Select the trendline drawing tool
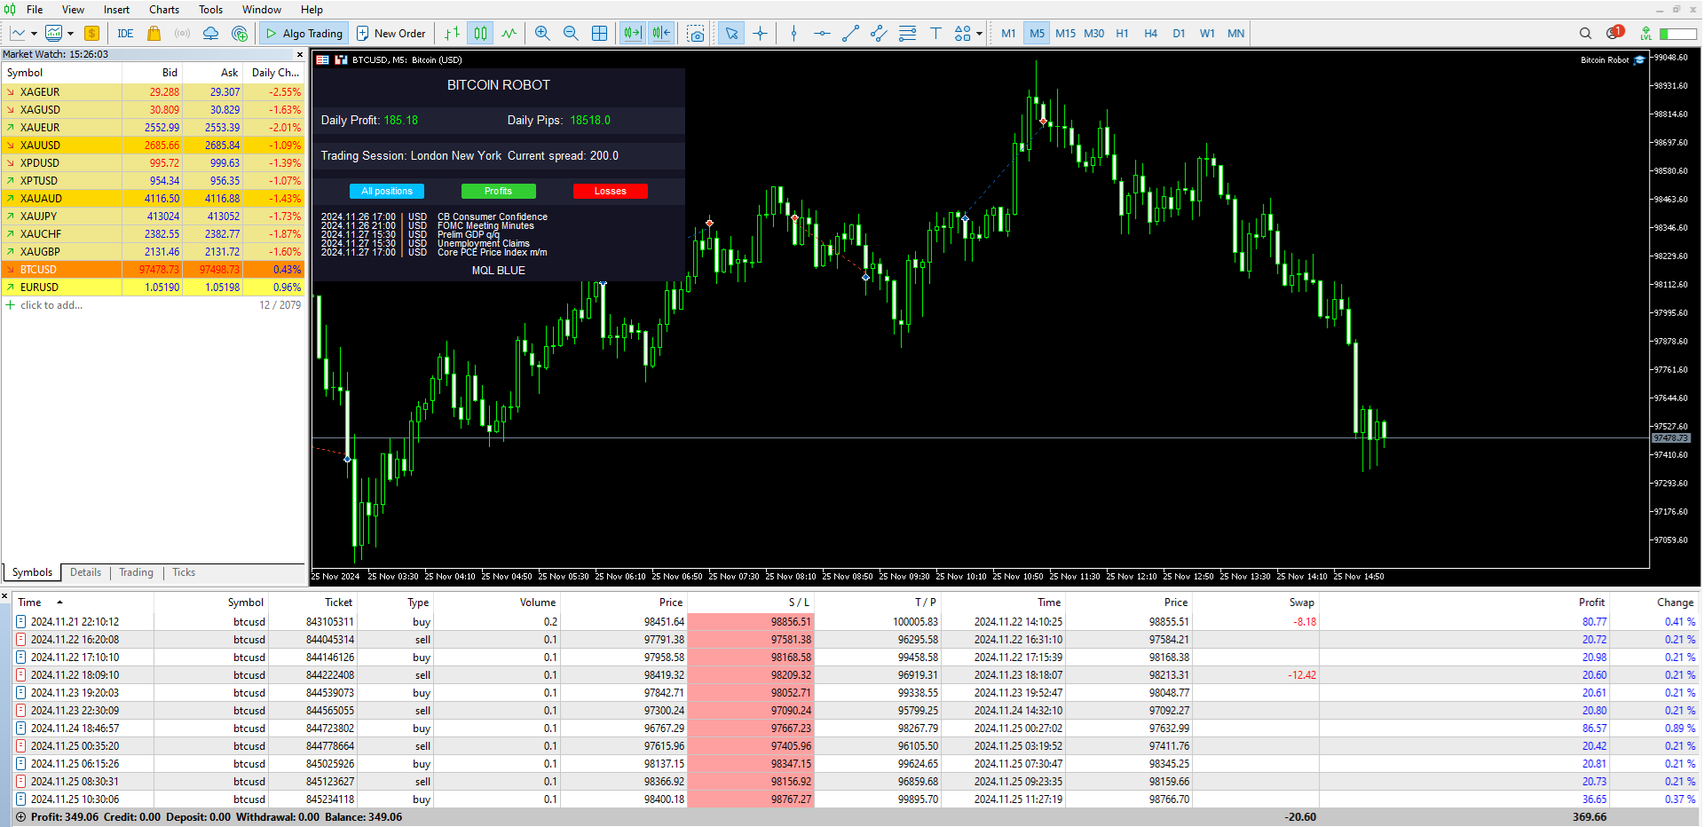This screenshot has width=1704, height=827. [x=850, y=34]
